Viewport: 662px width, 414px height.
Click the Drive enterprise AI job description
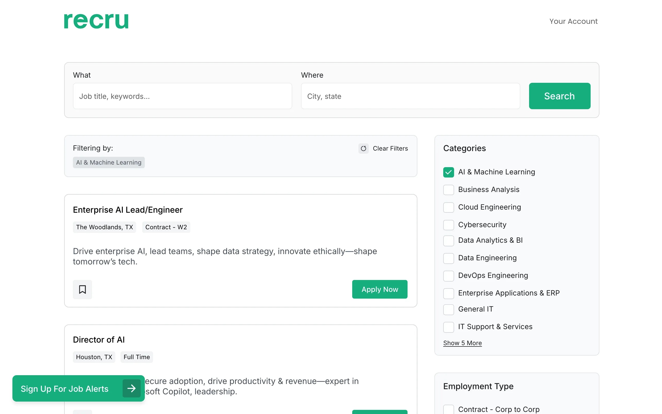(x=225, y=256)
